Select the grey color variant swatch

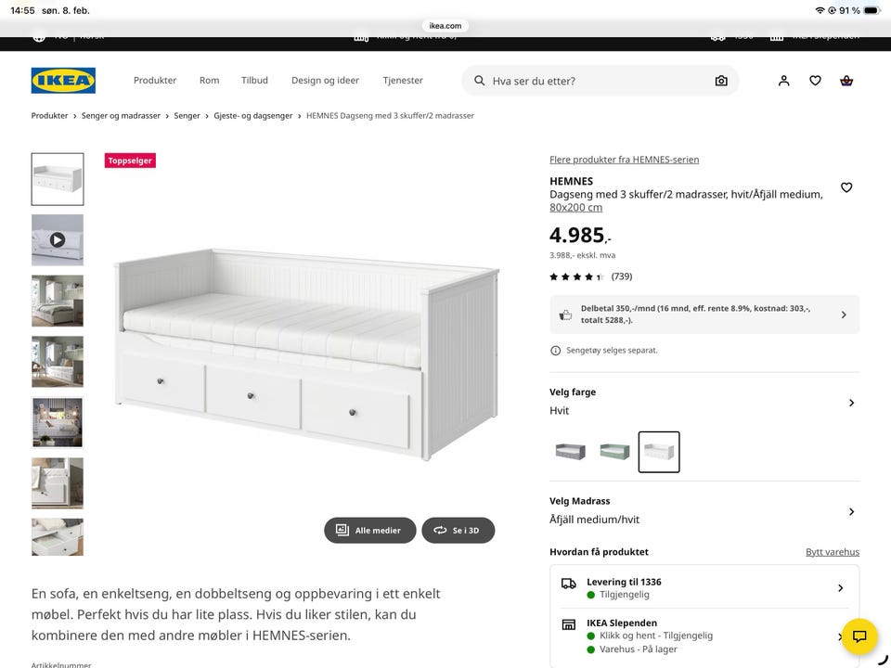tap(570, 452)
